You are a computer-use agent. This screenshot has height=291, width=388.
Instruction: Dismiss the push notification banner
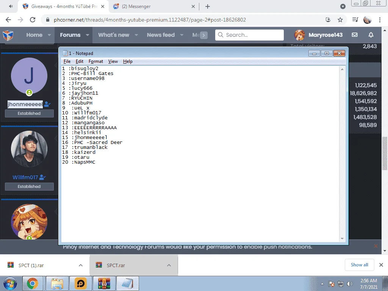pyautogui.click(x=376, y=246)
